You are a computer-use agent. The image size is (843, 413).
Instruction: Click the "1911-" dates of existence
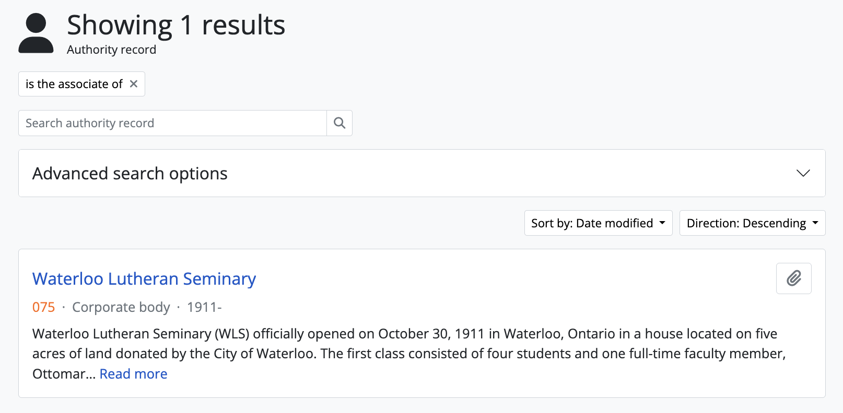click(x=204, y=307)
